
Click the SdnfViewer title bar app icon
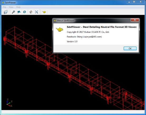(3, 3)
